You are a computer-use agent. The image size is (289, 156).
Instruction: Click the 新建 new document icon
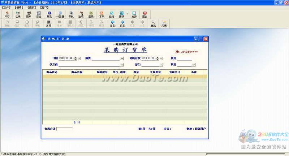[7, 24]
